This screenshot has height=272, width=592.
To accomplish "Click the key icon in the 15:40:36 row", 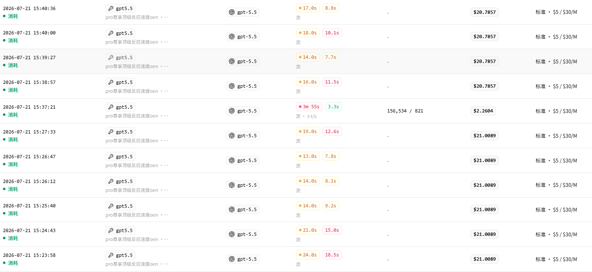I will tap(111, 8).
